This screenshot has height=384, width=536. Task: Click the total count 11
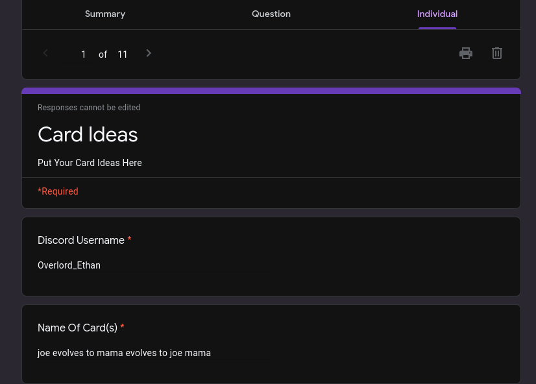click(123, 54)
